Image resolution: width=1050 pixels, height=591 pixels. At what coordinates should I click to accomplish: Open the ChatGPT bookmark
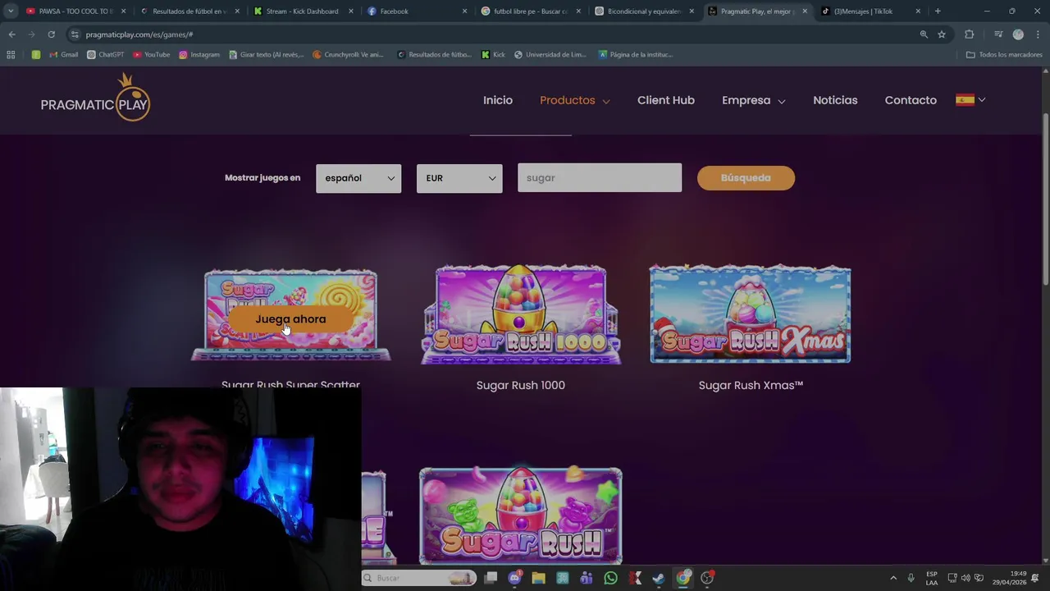[106, 55]
